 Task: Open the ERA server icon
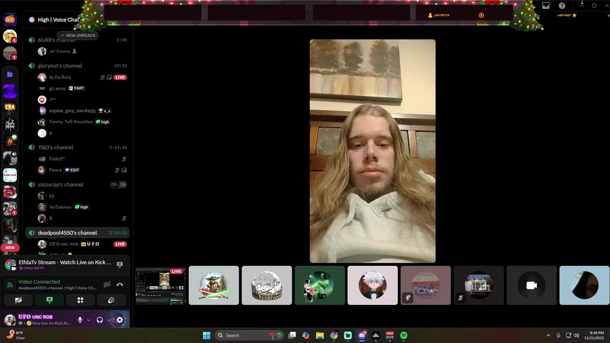(x=10, y=108)
